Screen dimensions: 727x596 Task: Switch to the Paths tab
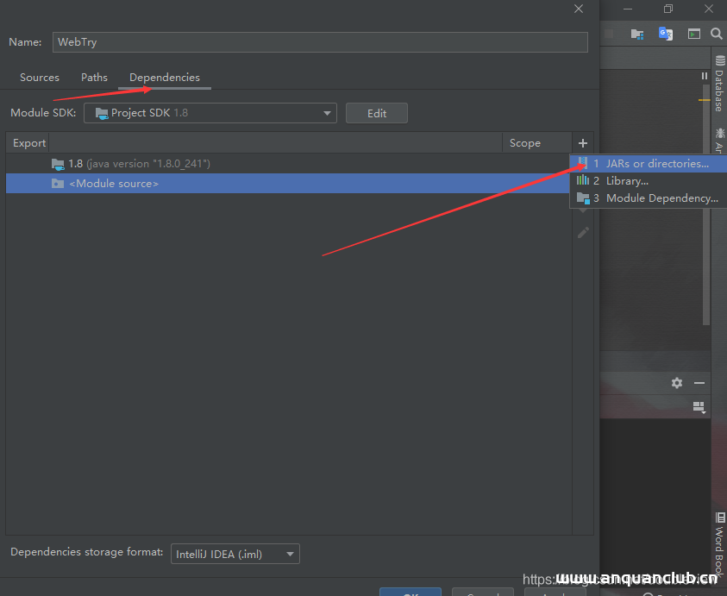(94, 78)
